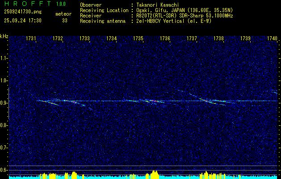
Task: Click the 1736 time marker
Action: click(x=165, y=38)
